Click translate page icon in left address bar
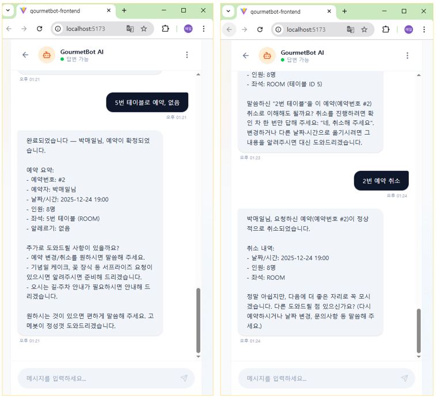The height and width of the screenshot is (400, 436). [130, 29]
